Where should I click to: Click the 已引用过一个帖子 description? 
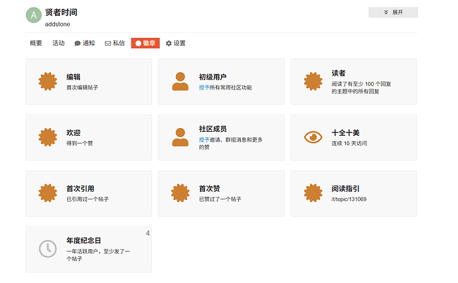point(88,199)
